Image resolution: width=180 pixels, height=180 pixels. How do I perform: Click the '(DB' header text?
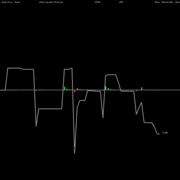click(121, 2)
